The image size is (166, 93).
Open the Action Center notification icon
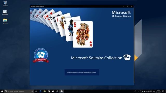(163, 91)
